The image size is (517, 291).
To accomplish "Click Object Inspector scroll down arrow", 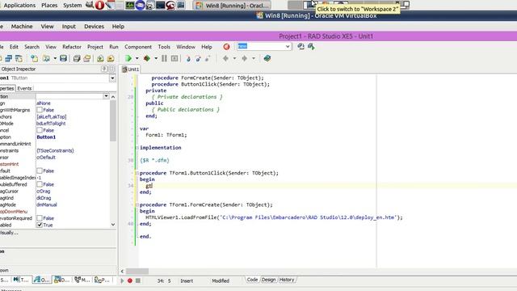I will point(113,225).
